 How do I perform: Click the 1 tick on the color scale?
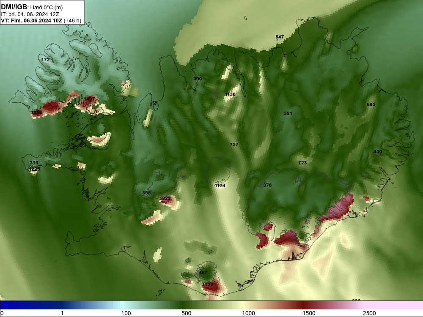62,313
